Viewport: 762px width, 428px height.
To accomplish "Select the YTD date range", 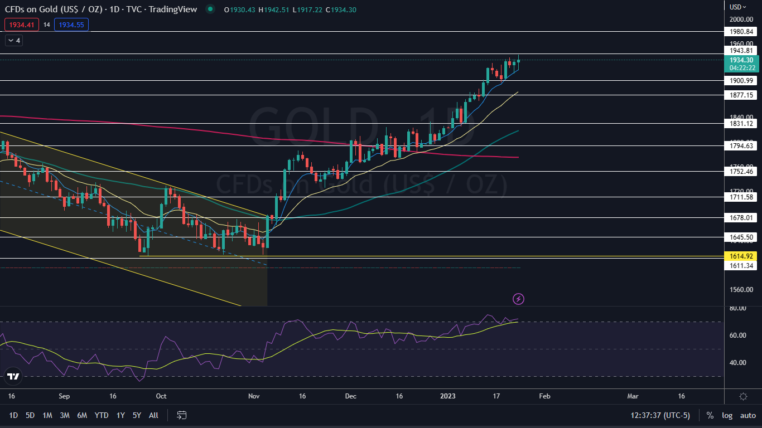I will (102, 415).
